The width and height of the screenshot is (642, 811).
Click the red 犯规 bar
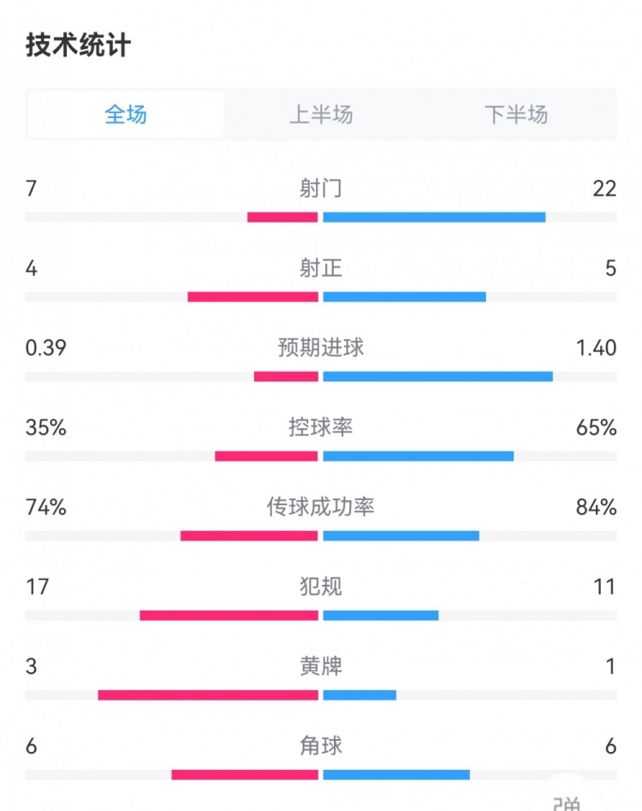pos(229,616)
